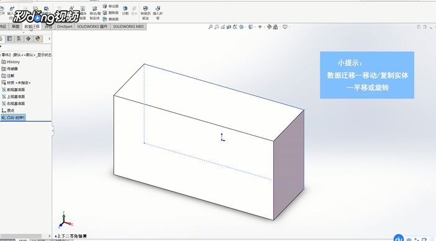The image size is (436, 241).
Task: Switch to DimXpertManager panel tab
Action: [x=28, y=39]
